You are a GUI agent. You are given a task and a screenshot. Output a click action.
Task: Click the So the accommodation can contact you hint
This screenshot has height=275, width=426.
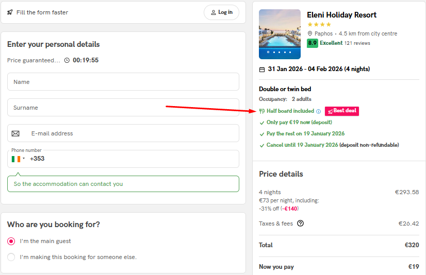[x=123, y=184]
